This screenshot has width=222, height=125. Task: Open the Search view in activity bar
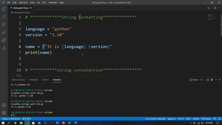pyautogui.click(x=4, y=17)
